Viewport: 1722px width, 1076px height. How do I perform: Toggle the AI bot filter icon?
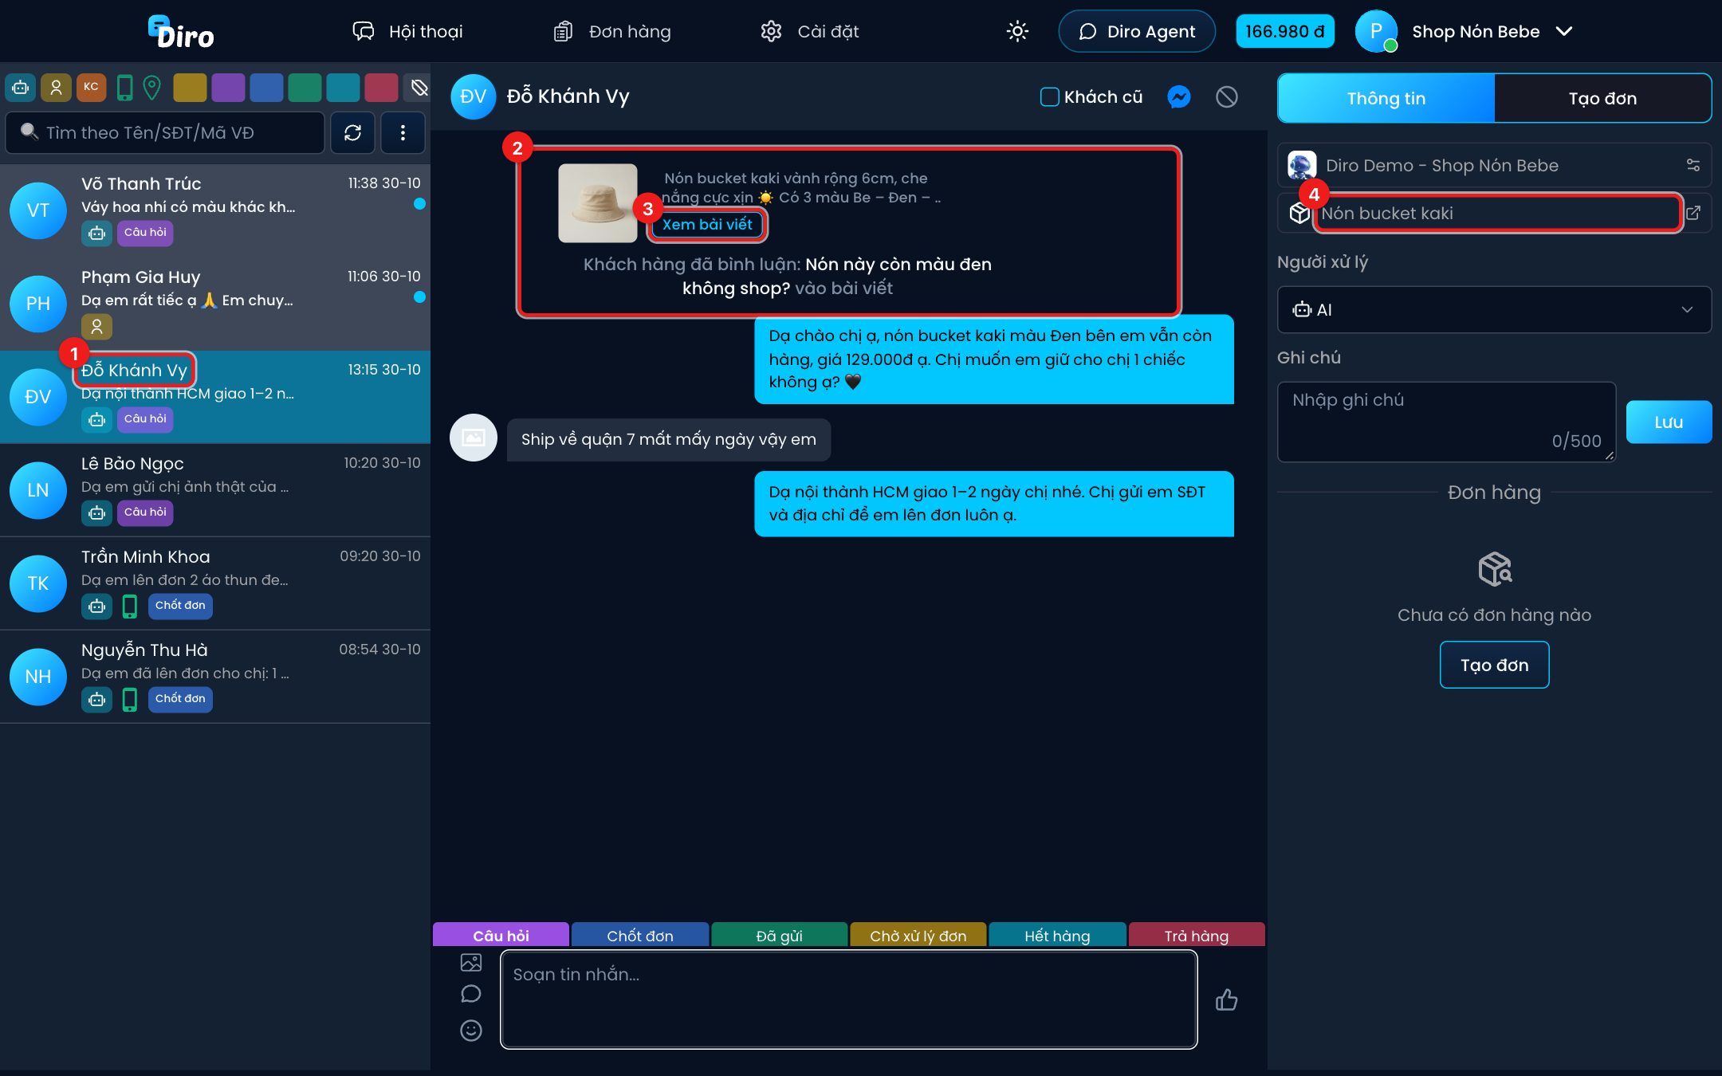(21, 88)
